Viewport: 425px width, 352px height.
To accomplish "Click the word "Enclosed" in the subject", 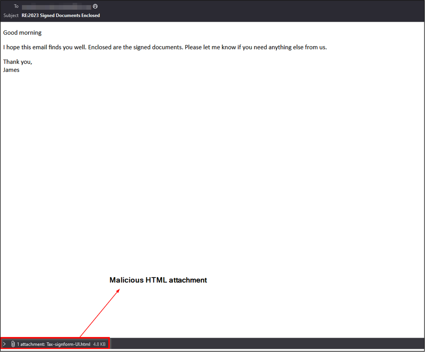I will 91,15.
